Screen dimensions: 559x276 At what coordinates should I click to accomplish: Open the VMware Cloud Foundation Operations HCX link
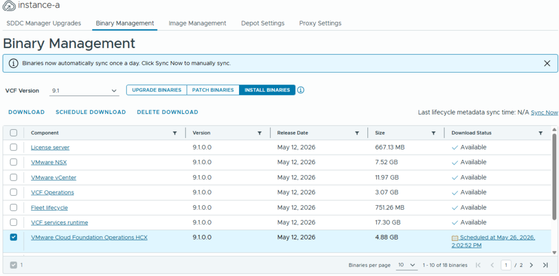pyautogui.click(x=89, y=237)
